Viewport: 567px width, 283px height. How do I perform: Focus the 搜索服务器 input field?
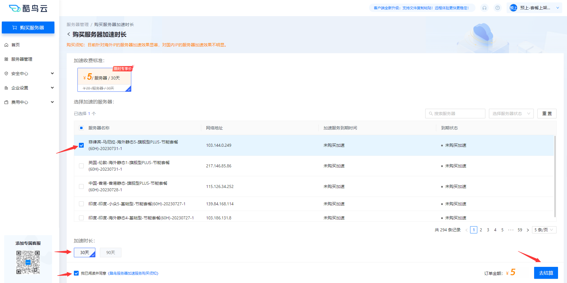pyautogui.click(x=455, y=114)
